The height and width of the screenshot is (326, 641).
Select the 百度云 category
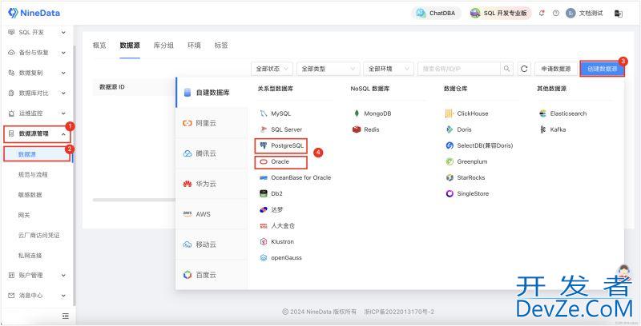[x=212, y=275]
